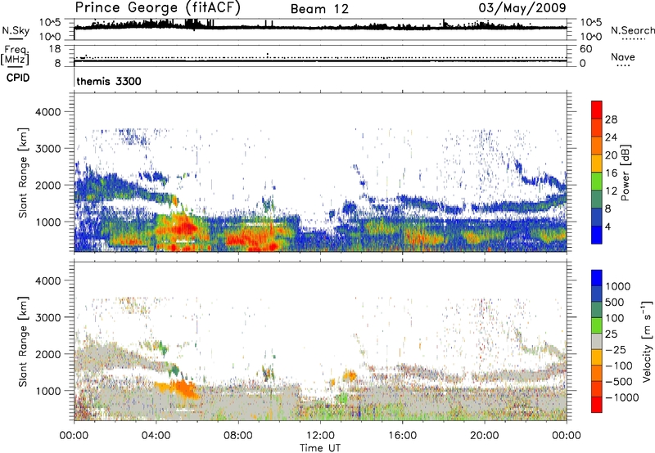Select the 'Freq. [MHz]' axis label
The image size is (655, 453).
(15, 55)
